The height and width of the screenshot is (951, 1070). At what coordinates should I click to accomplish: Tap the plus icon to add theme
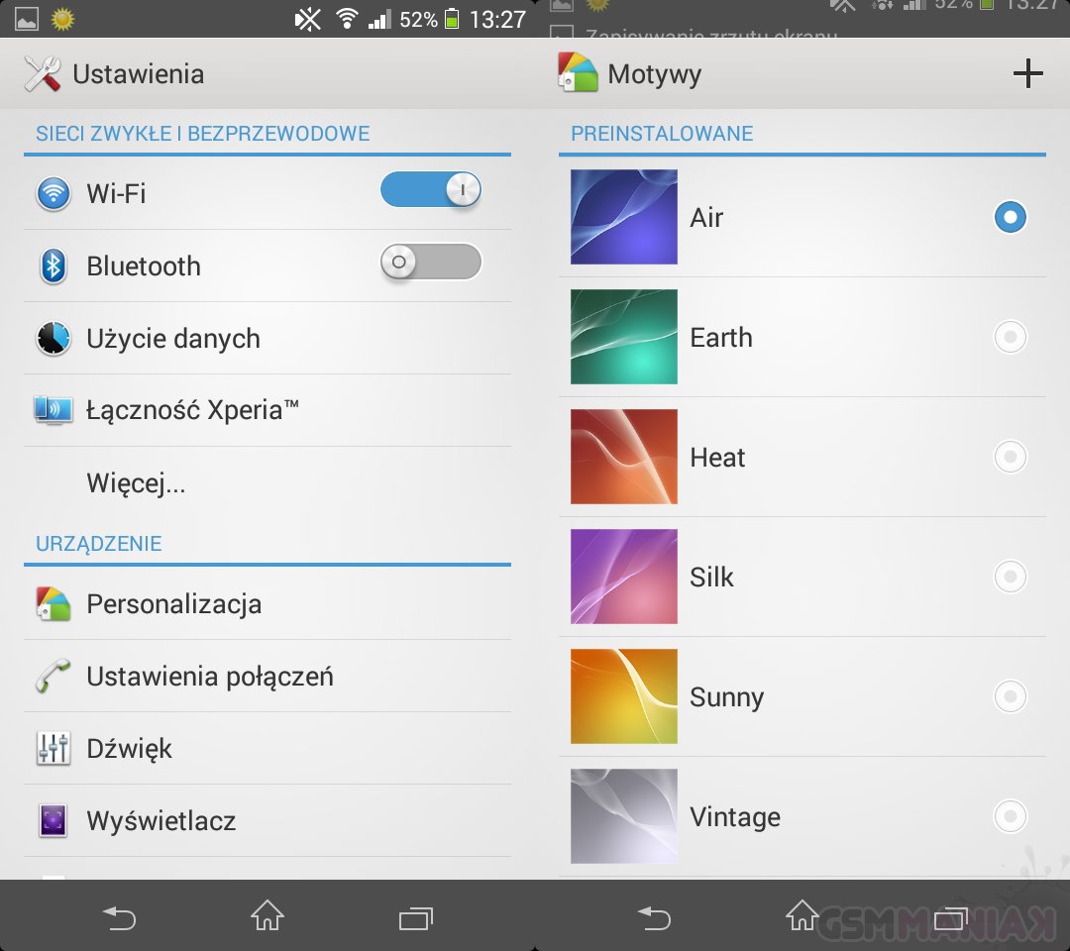tap(1028, 73)
